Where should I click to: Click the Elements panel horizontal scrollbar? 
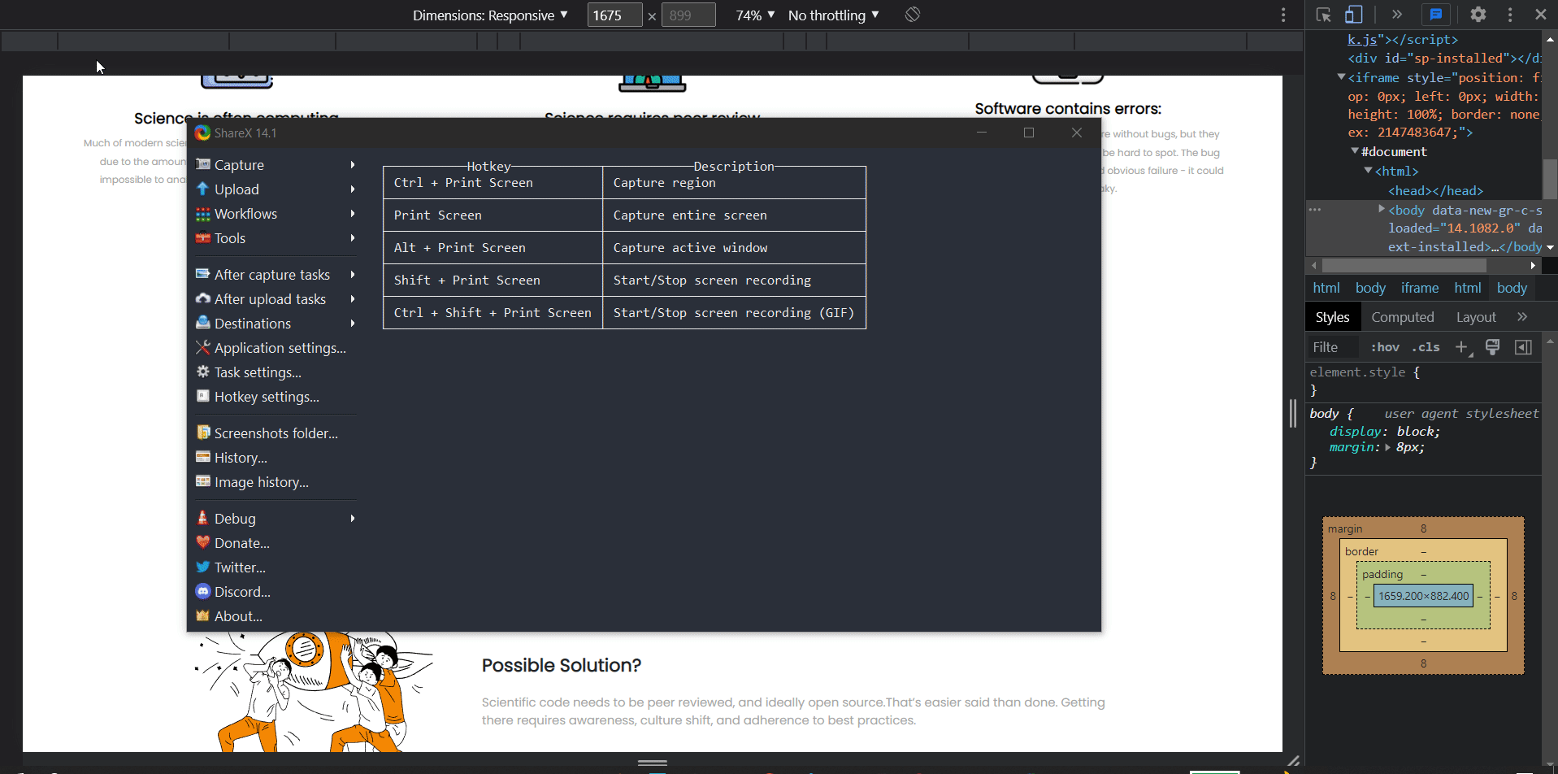1404,266
